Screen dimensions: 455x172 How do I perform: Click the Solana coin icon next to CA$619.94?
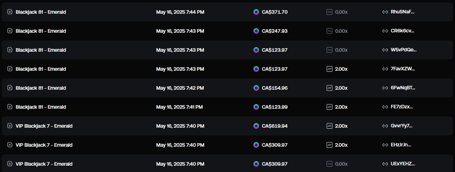[x=256, y=126]
